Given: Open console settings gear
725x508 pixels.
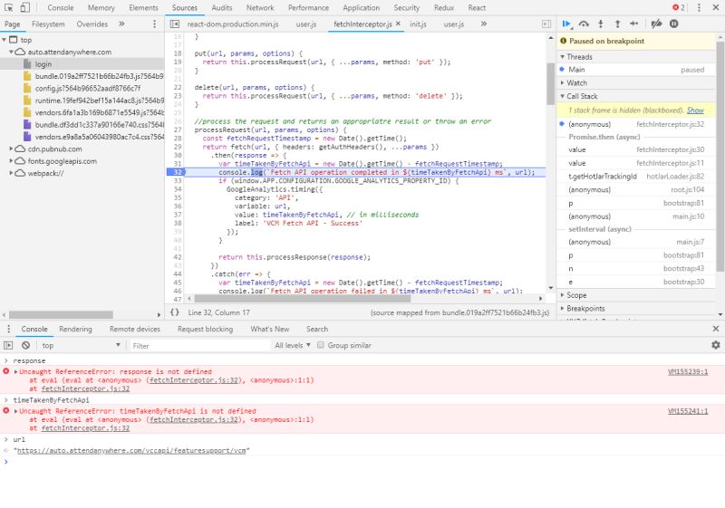Looking at the screenshot, I should tap(716, 345).
